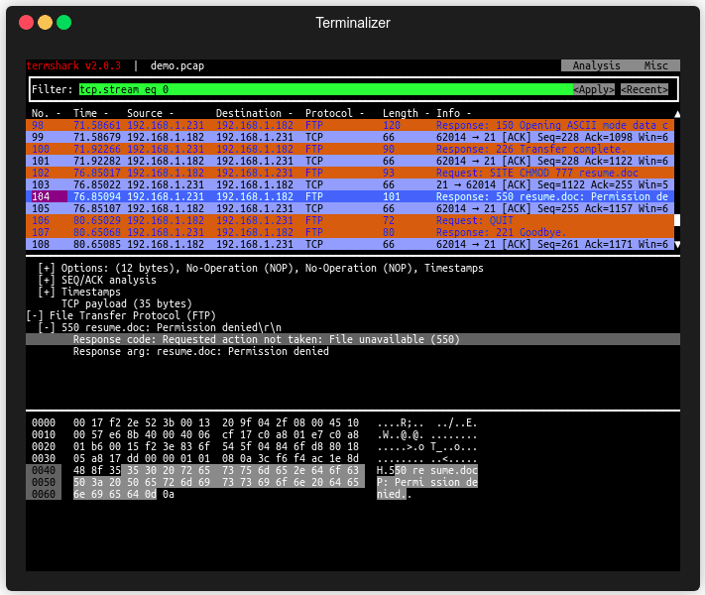This screenshot has height=595, width=705.
Task: Select the Response arg Permission denied line
Action: click(x=201, y=352)
